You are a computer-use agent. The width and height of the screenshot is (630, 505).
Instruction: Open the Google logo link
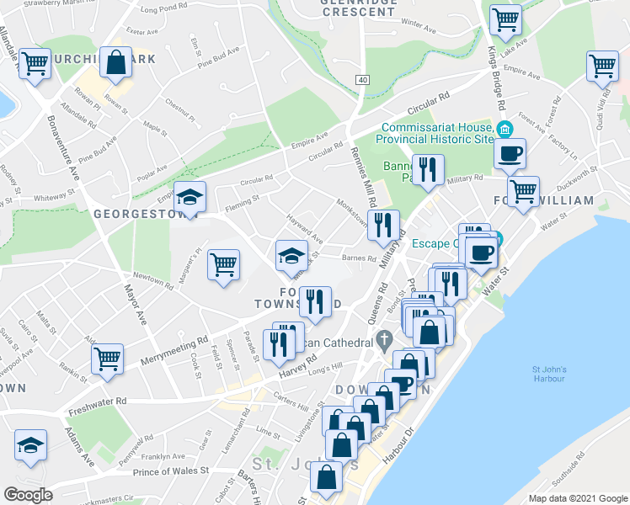(28, 495)
